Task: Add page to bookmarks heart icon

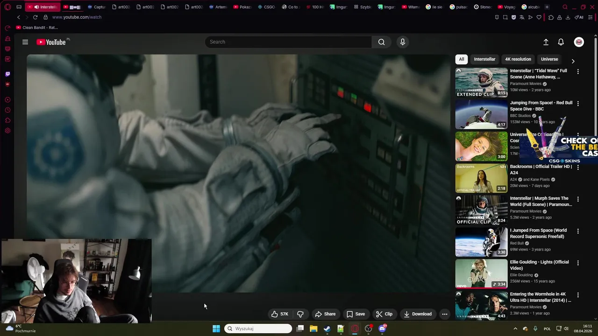Action: pos(539,17)
